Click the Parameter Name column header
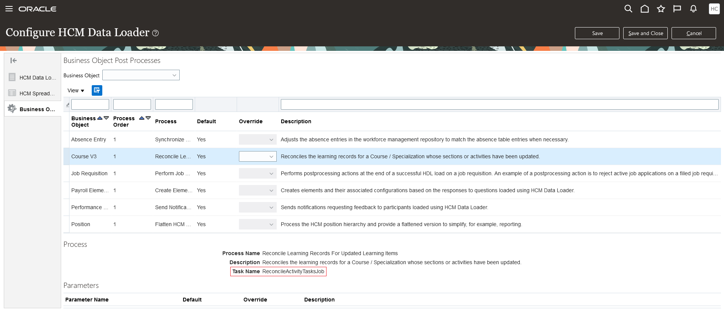 (87, 300)
